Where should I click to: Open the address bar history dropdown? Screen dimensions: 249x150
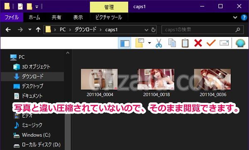[x=146, y=30]
